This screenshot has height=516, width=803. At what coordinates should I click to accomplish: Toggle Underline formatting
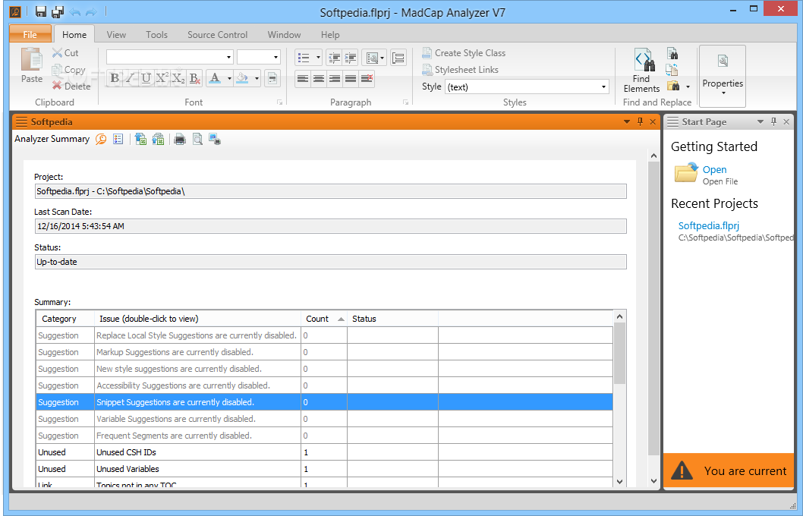[146, 78]
